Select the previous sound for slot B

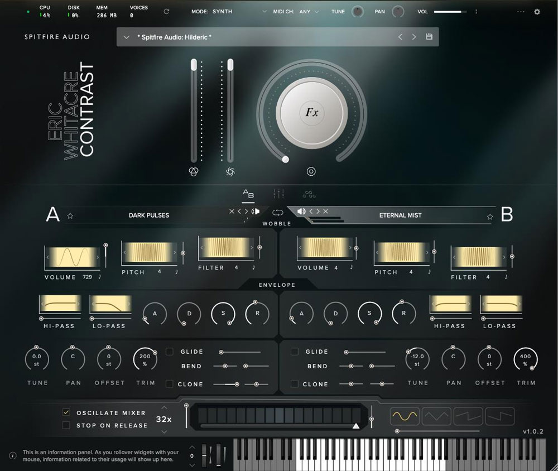311,211
